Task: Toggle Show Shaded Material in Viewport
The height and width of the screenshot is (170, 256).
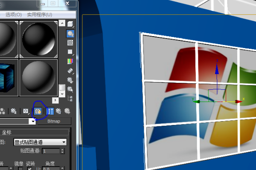Action: [x=38, y=111]
